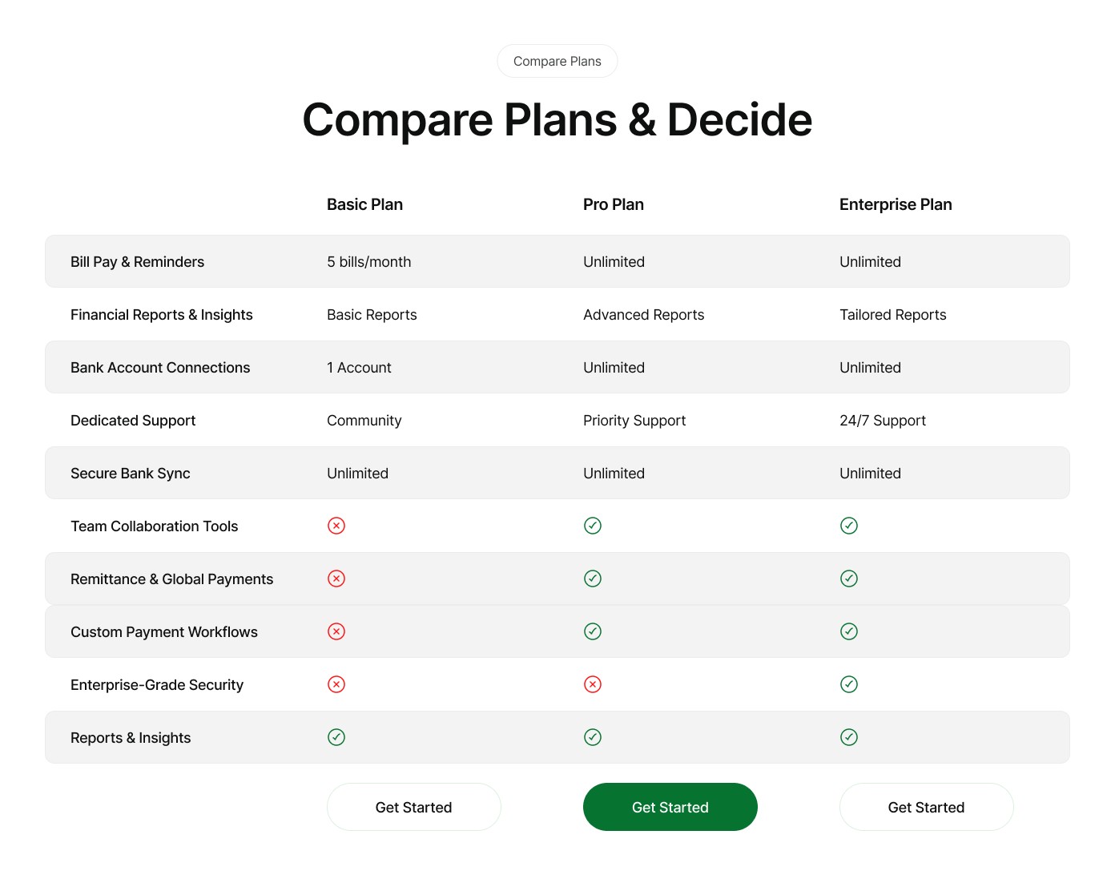The image size is (1115, 875).
Task: Select the Enterprise Plan column header
Action: pos(896,204)
